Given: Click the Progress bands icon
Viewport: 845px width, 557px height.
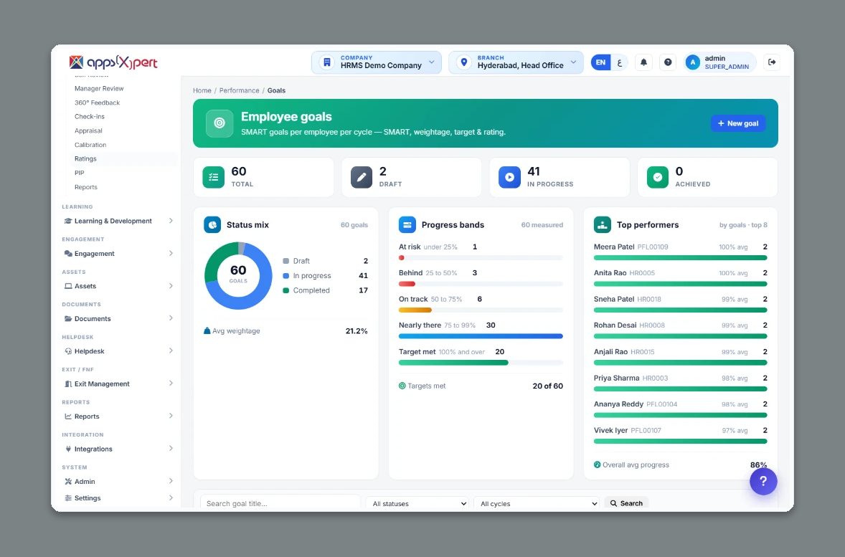Looking at the screenshot, I should (x=407, y=224).
